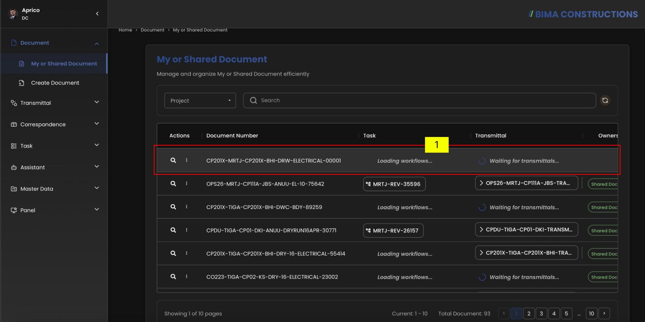Go to page 5

[x=566, y=313]
